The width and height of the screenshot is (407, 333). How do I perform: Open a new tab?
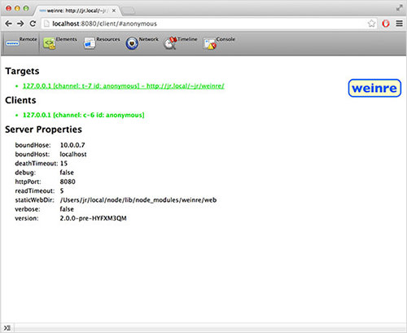(x=128, y=11)
